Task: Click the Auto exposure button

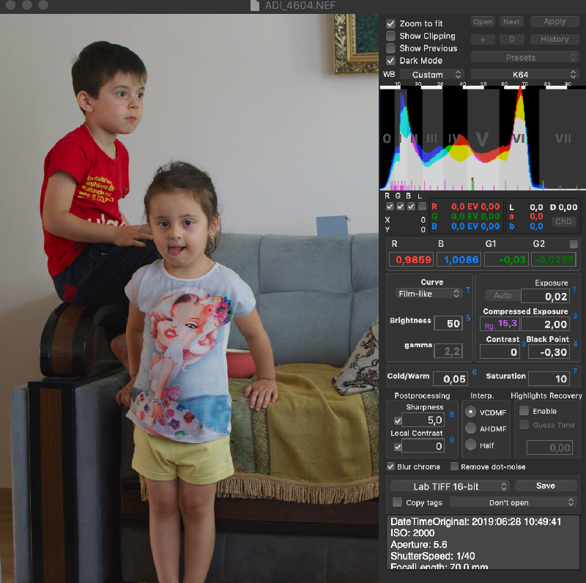Action: [x=502, y=295]
